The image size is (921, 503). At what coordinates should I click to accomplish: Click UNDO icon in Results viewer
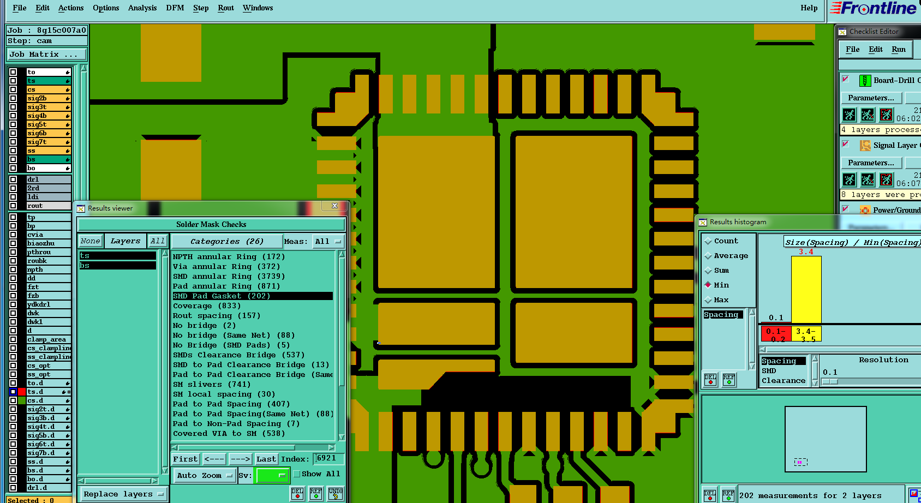pos(335,494)
